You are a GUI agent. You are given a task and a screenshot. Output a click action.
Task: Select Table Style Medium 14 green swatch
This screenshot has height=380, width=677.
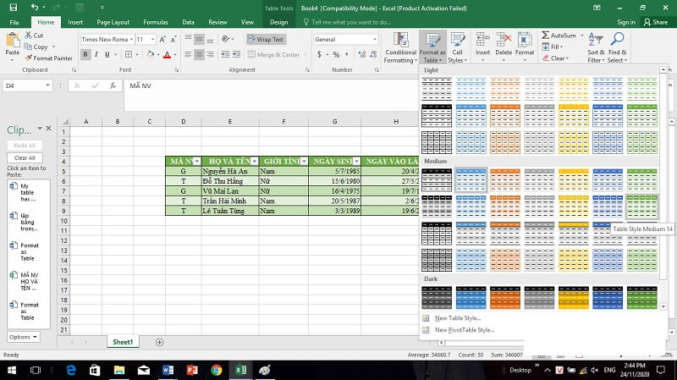pos(642,206)
